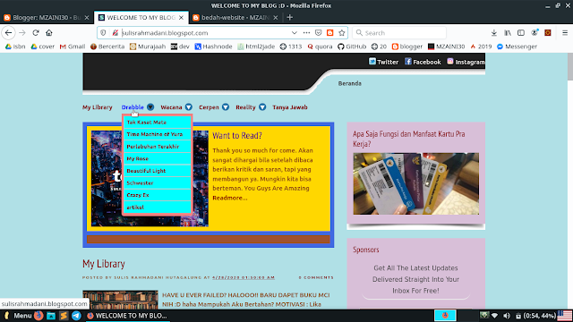Select Pelabuhan Terakhir menu entry
The height and width of the screenshot is (322, 573).
tap(158, 147)
